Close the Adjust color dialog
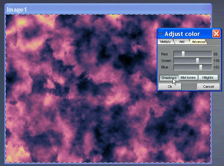Viewport: 224px width, 166px height. click(216, 34)
